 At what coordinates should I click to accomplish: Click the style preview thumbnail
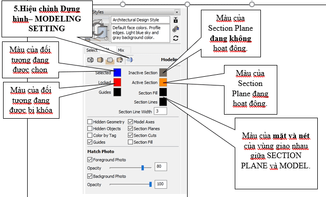pyautogui.click(x=100, y=29)
